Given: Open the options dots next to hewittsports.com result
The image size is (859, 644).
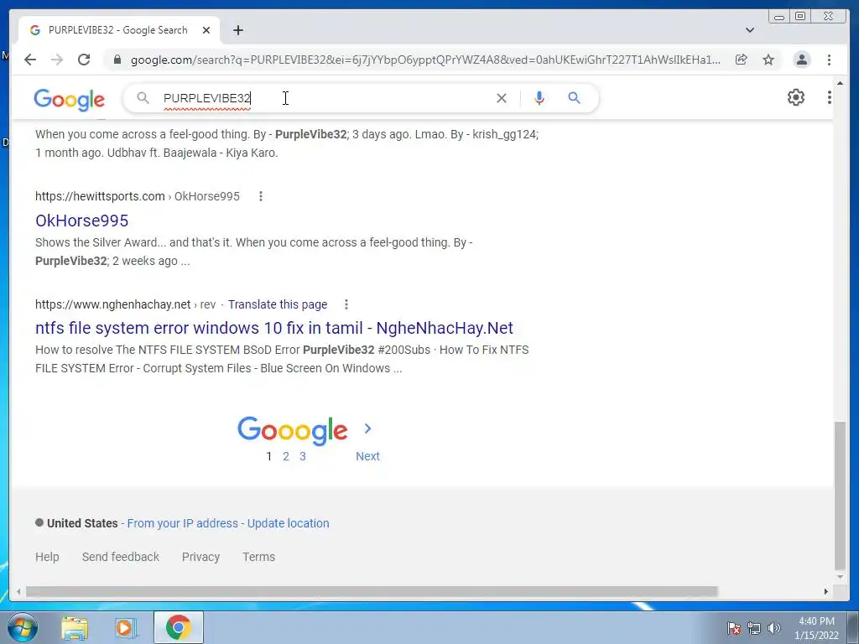Looking at the screenshot, I should pos(261,196).
